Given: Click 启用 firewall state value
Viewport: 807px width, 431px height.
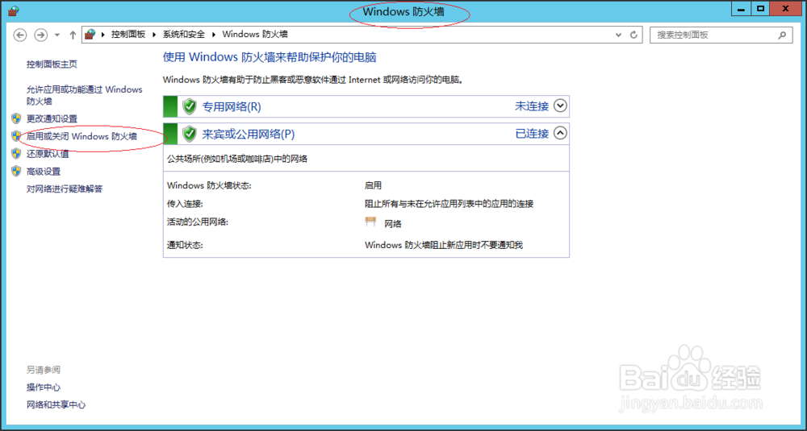Looking at the screenshot, I should coord(373,185).
